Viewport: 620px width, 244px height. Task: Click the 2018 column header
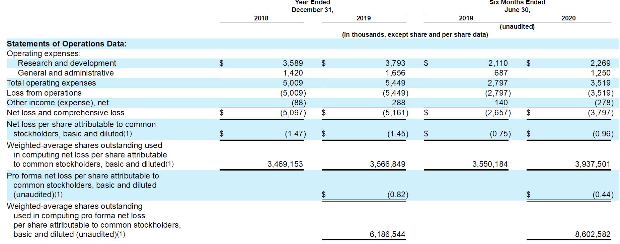point(261,18)
